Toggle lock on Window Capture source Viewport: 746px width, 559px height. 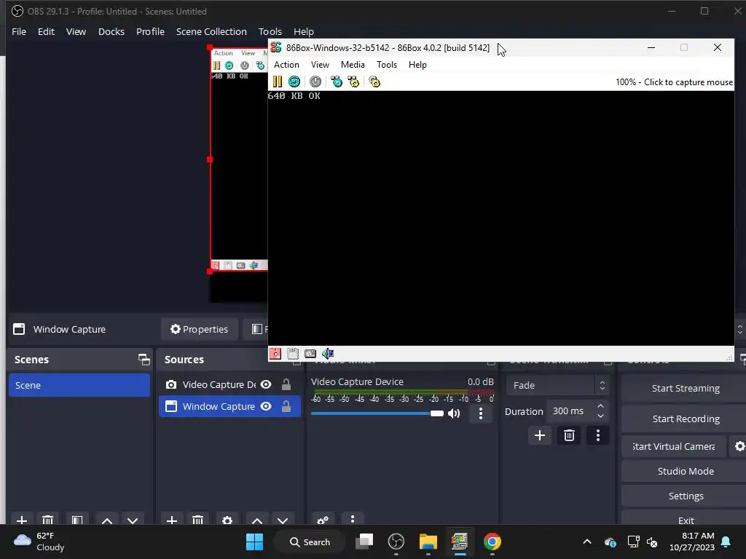pyautogui.click(x=286, y=406)
